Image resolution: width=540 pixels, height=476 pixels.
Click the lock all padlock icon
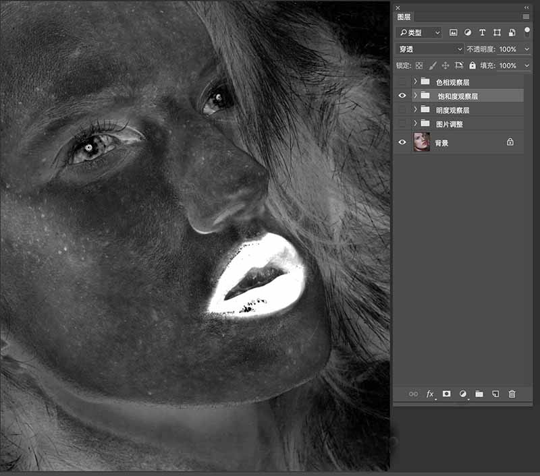[473, 65]
